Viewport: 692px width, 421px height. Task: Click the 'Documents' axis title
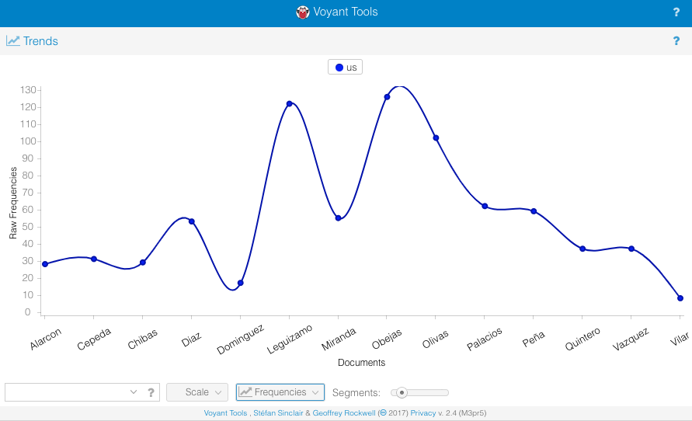point(361,363)
